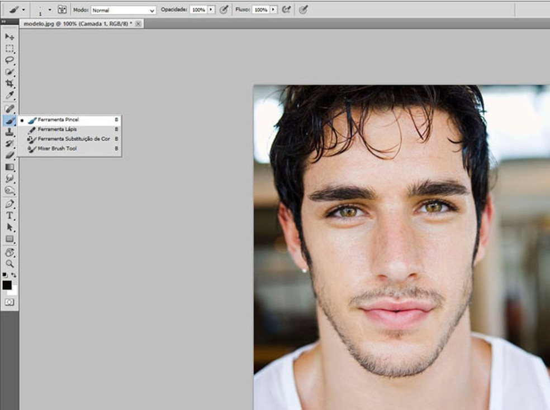
Task: Open the brush preset picker arrow
Action: [x=50, y=10]
